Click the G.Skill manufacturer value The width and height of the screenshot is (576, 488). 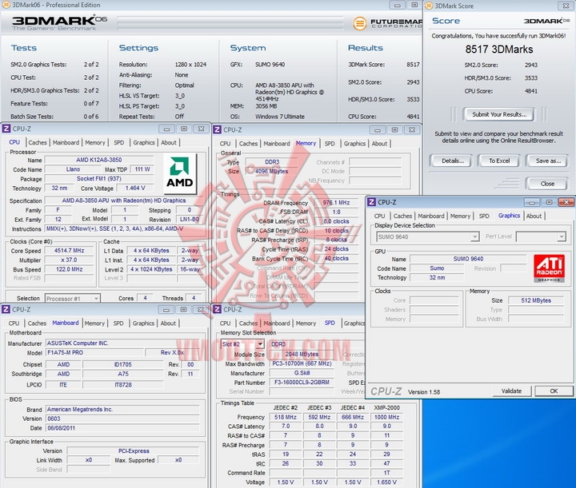(x=302, y=373)
